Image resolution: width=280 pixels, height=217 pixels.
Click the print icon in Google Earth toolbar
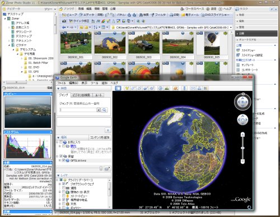click(199, 88)
